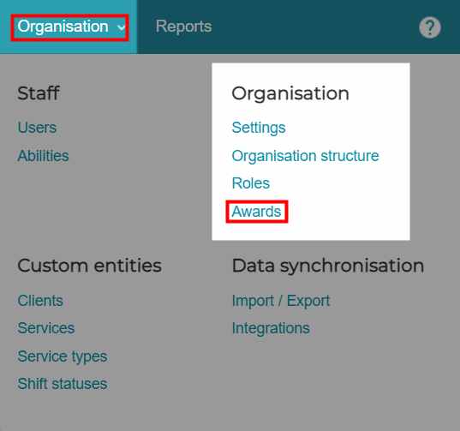The image size is (460, 431).
Task: Open the Service types page
Action: (63, 356)
